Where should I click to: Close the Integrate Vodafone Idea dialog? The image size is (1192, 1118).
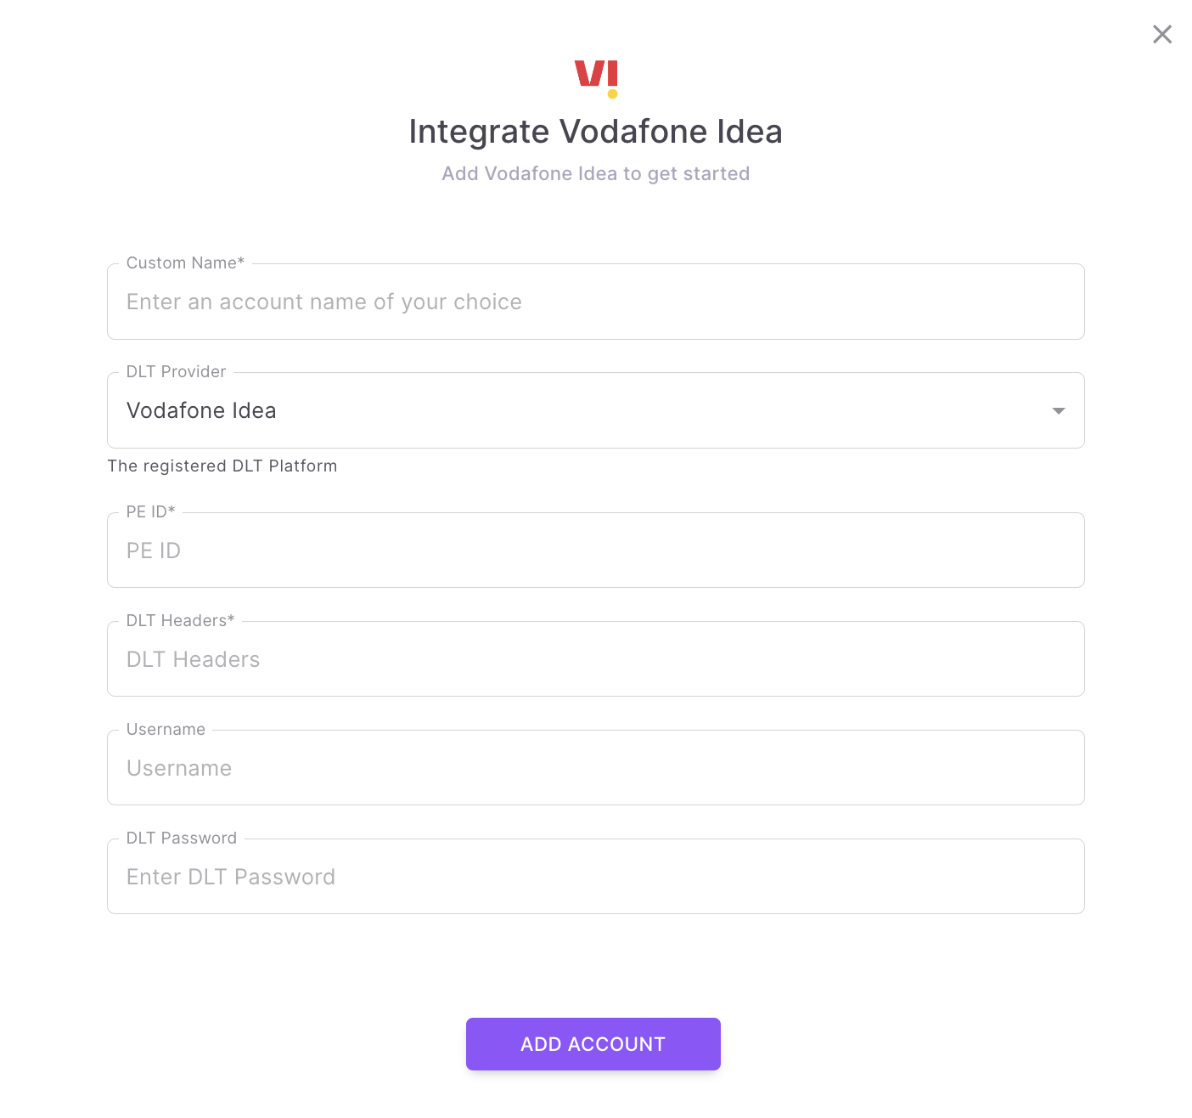point(1162,34)
